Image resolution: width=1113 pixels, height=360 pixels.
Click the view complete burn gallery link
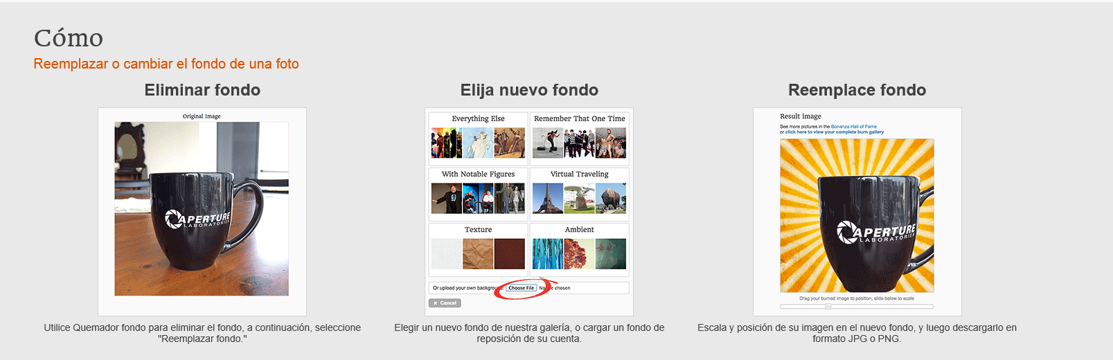[835, 132]
